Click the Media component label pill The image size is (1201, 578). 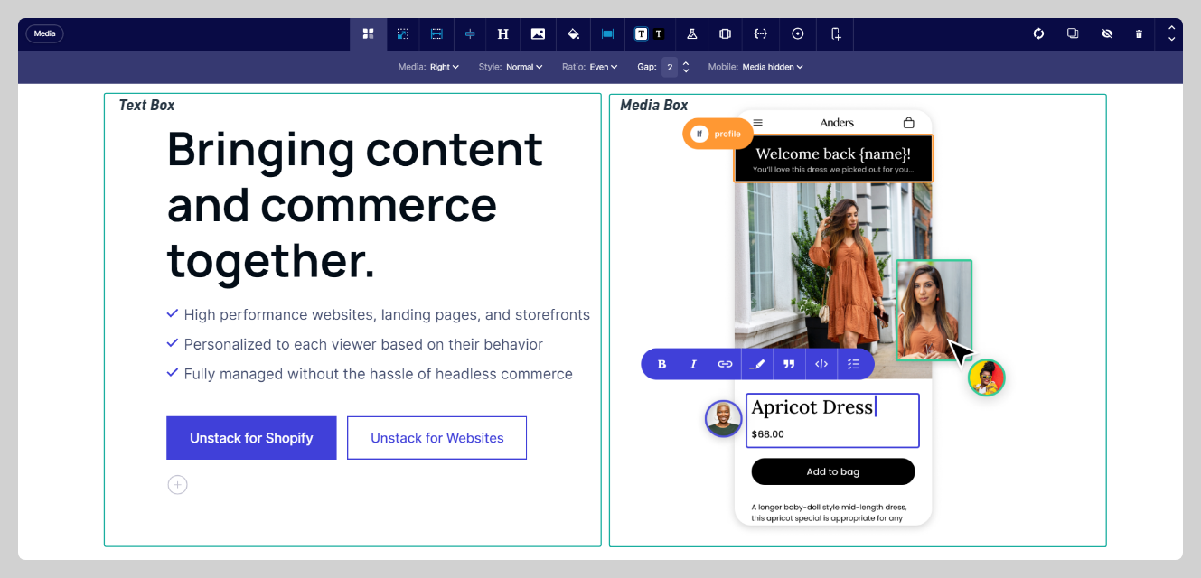(45, 34)
